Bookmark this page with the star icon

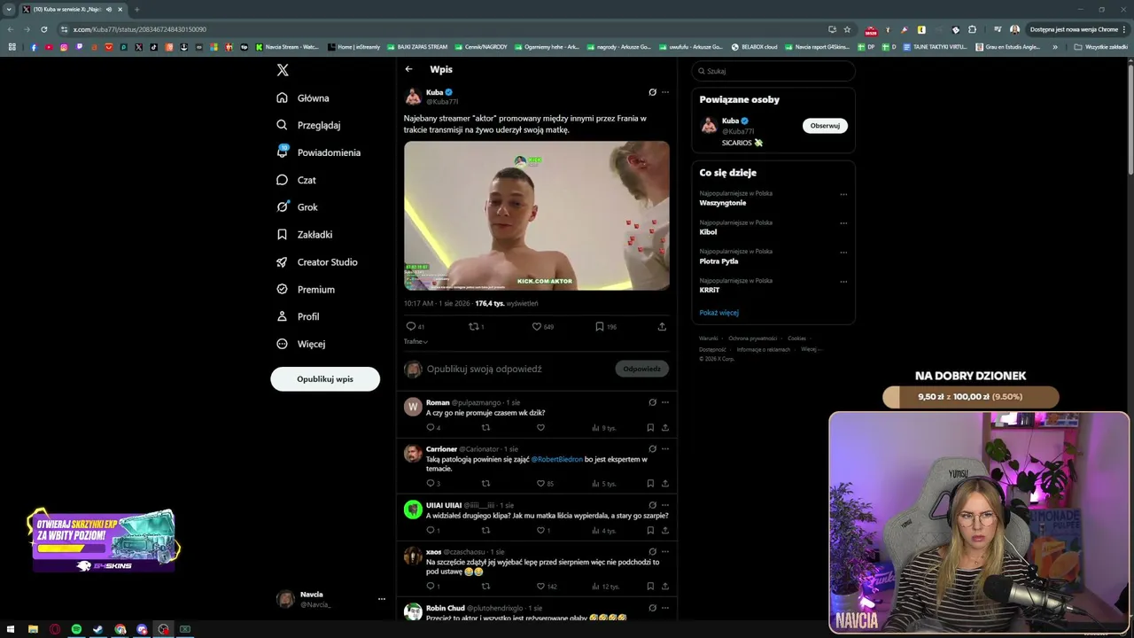coord(847,29)
